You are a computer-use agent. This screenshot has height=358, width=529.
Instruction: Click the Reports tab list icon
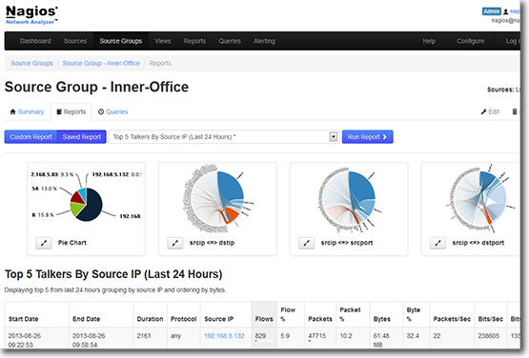pos(59,111)
